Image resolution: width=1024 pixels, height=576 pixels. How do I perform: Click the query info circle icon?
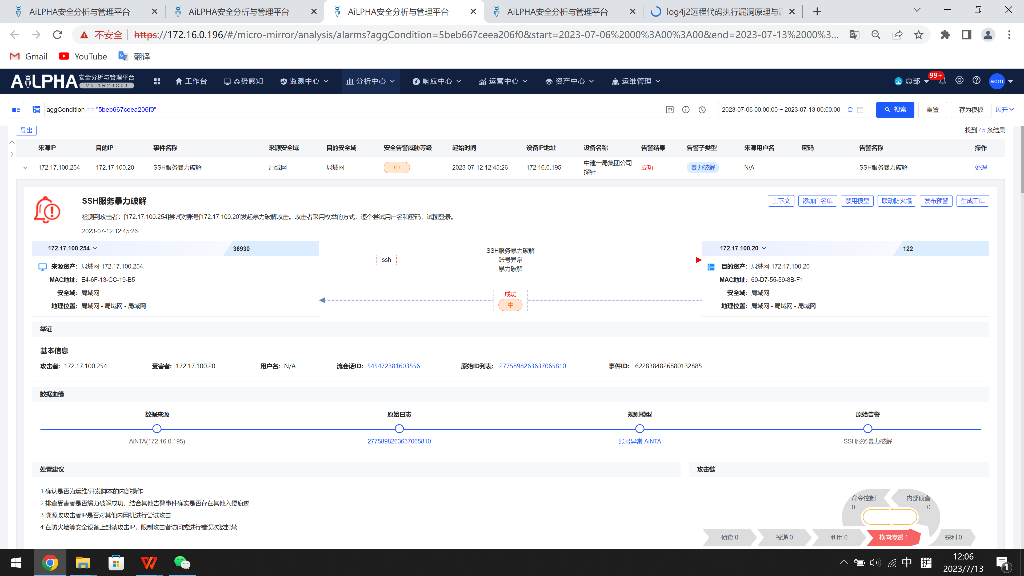pyautogui.click(x=686, y=110)
